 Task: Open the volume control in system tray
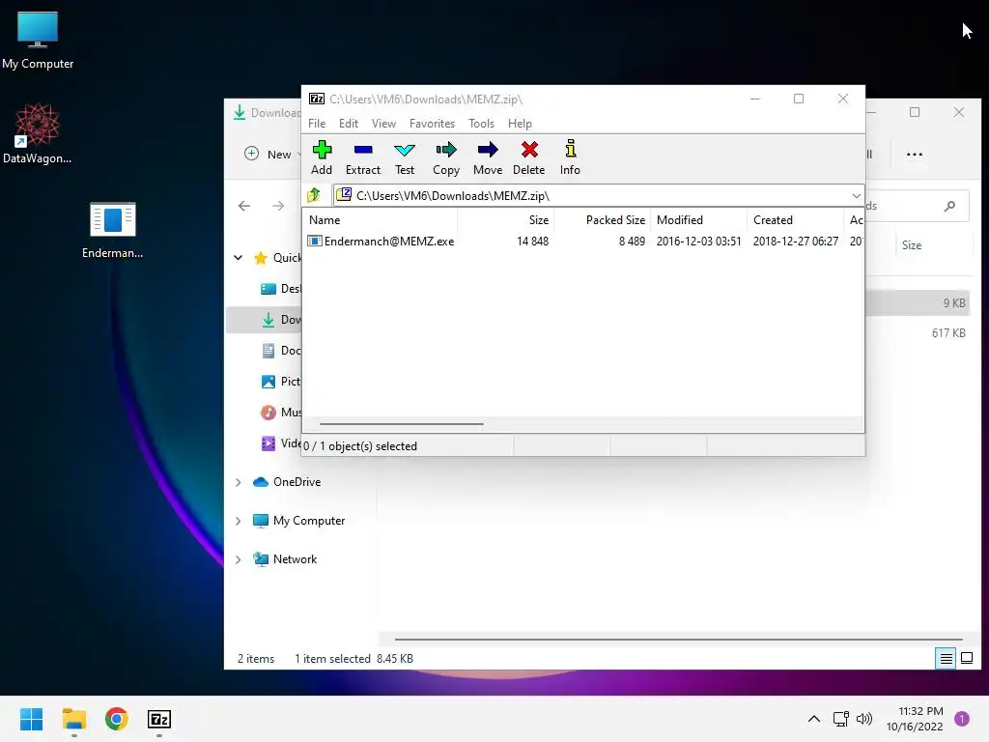click(864, 719)
